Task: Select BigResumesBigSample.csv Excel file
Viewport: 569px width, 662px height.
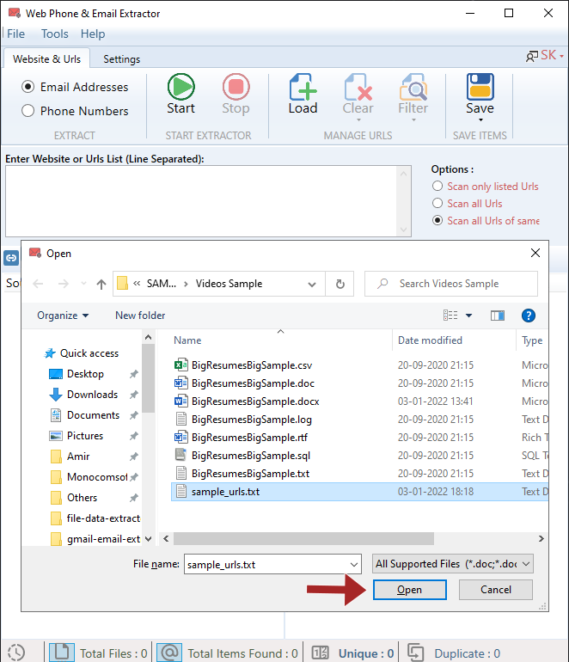Action: point(252,365)
